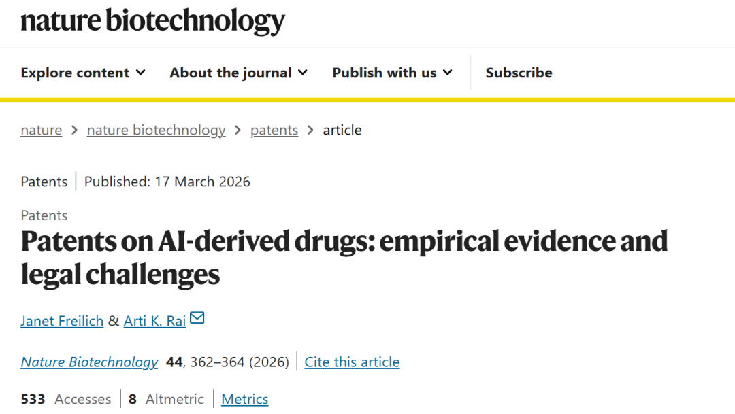This screenshot has width=735, height=414.
Task: Open the Metrics link
Action: (245, 399)
